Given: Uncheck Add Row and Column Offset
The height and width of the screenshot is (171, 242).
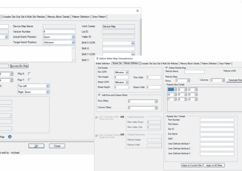Looking at the screenshot, I should point(99,94).
